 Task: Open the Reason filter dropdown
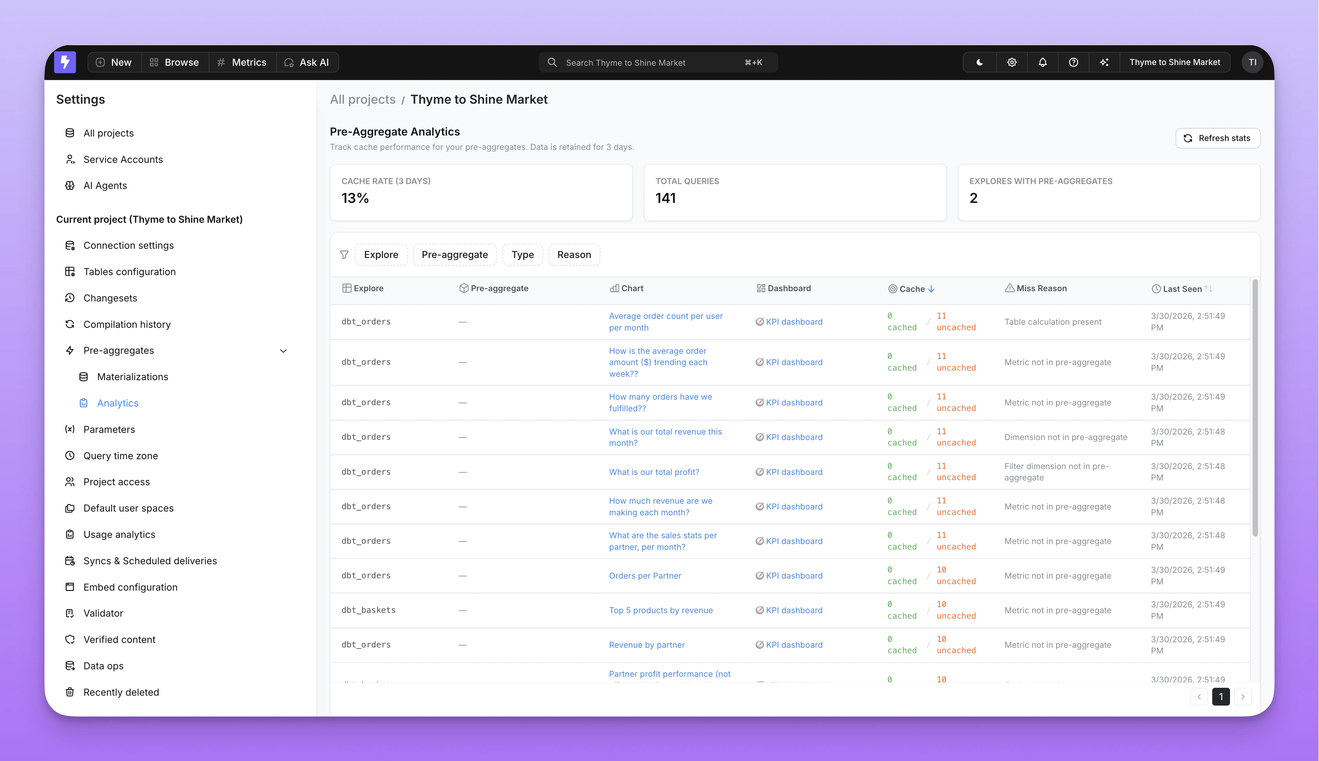tap(574, 255)
